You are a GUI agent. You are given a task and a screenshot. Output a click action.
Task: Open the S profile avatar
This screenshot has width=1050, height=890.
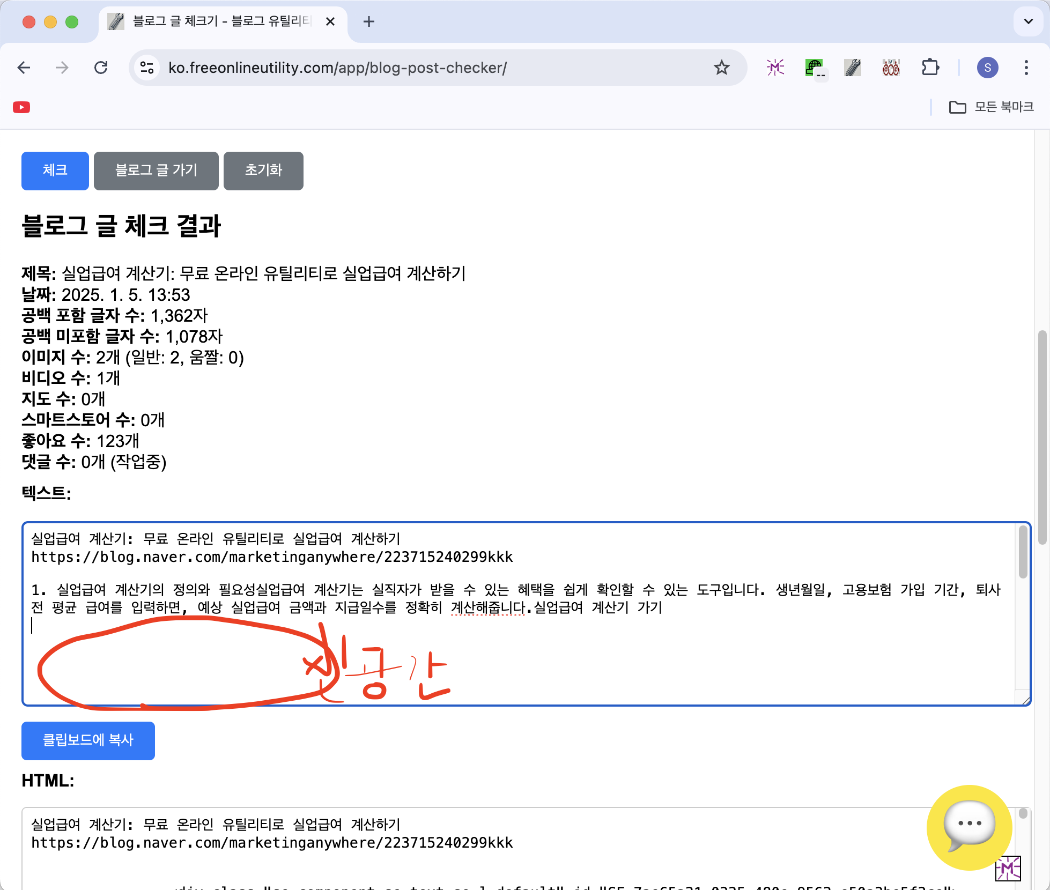tap(987, 68)
